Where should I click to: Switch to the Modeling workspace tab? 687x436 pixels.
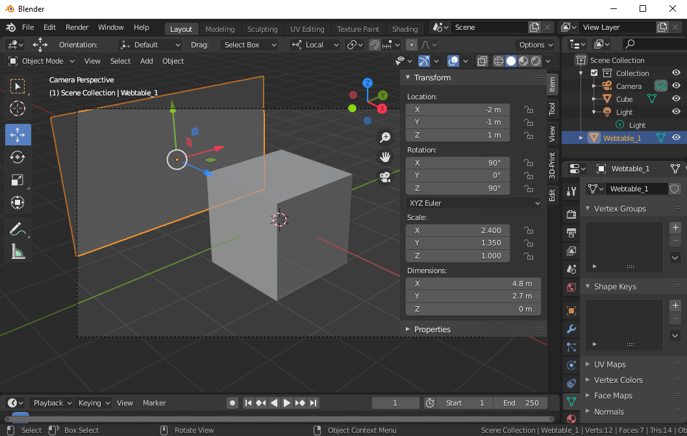[x=219, y=29]
